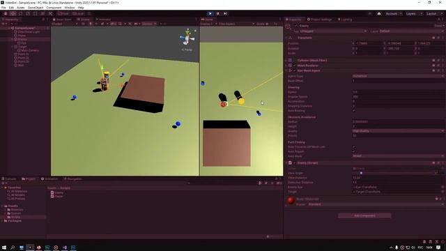Collapse the Enemy node in Hierarchy

(13, 39)
